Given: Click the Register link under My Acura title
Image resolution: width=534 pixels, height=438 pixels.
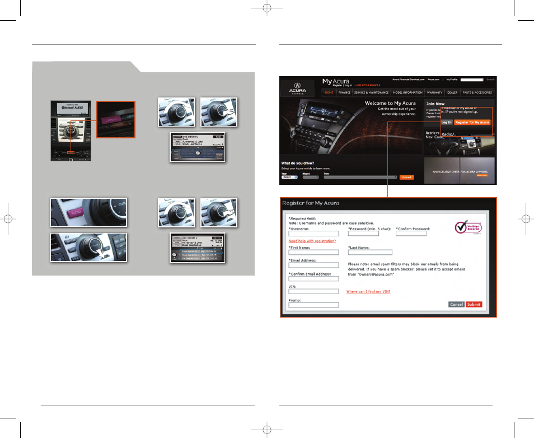Looking at the screenshot, I should (337, 85).
